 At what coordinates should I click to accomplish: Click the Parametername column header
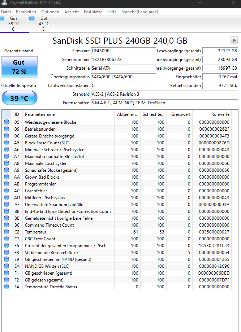pyautogui.click(x=68, y=114)
